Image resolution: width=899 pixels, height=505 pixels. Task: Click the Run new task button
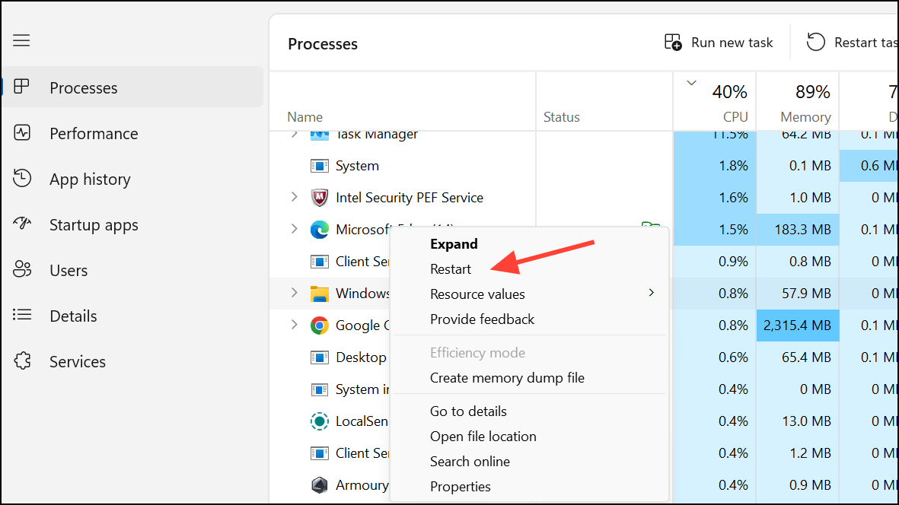tap(716, 42)
